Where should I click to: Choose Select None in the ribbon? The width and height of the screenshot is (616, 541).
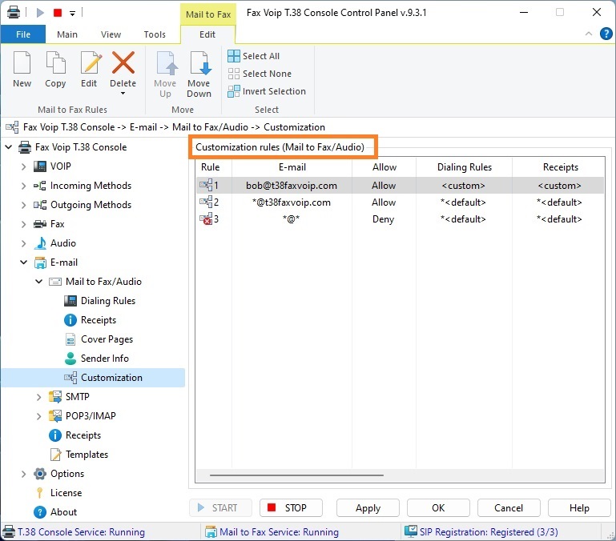click(260, 74)
